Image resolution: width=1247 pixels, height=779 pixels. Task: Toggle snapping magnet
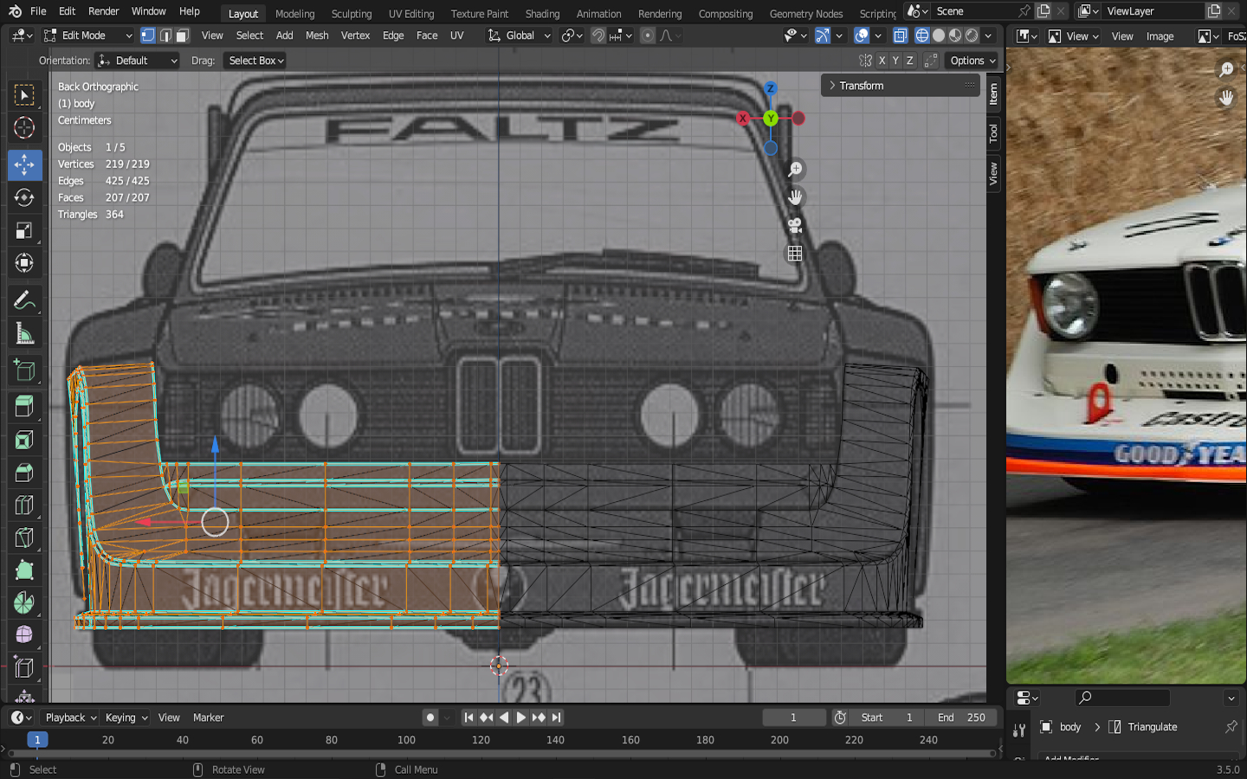point(598,35)
